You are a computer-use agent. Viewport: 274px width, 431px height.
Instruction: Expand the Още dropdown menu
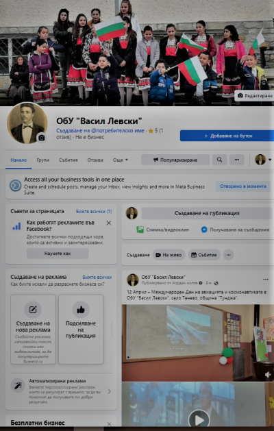coord(121,160)
